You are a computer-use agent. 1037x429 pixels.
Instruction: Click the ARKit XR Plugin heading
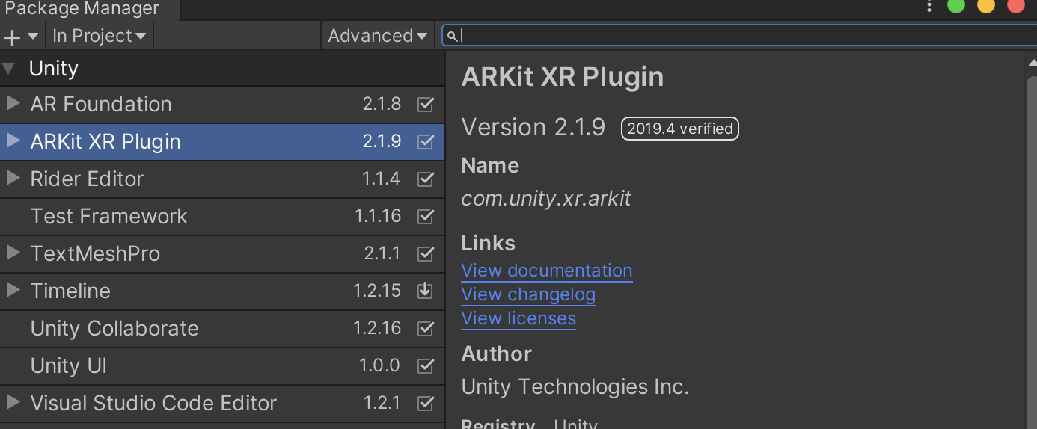click(563, 77)
